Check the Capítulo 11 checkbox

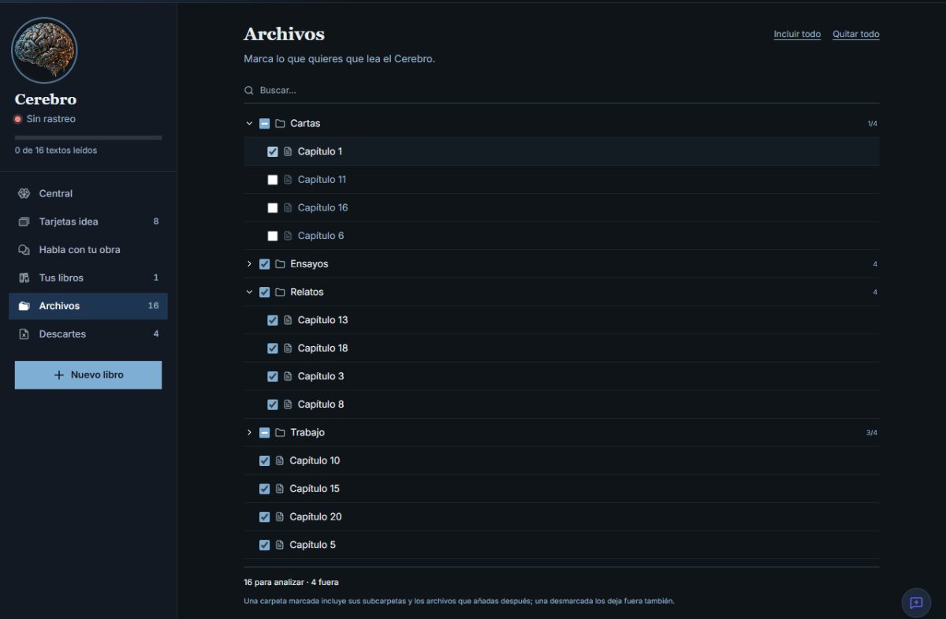pos(273,180)
